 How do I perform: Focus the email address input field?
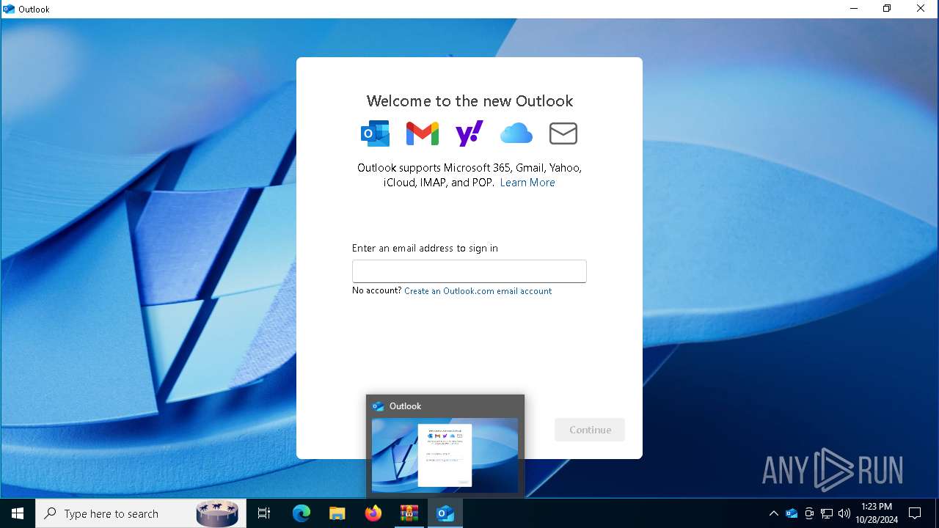pyautogui.click(x=469, y=271)
